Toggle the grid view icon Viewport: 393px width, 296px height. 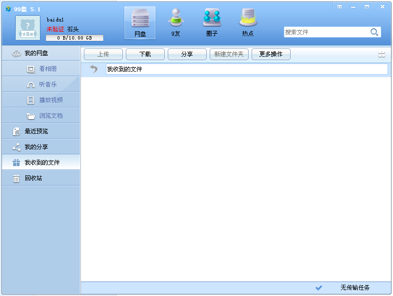point(382,54)
